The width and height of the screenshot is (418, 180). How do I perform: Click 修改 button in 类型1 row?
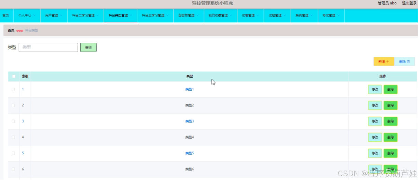pos(375,89)
